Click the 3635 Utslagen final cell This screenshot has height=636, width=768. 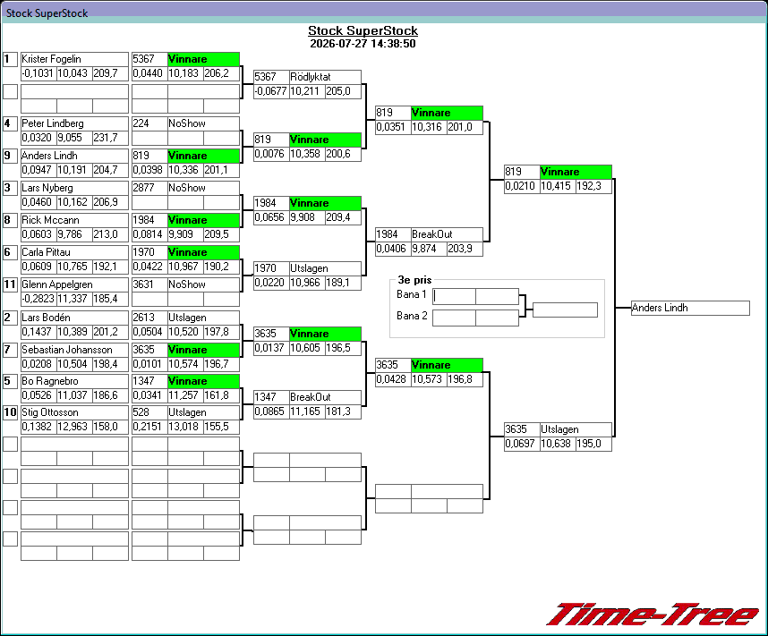(x=576, y=429)
